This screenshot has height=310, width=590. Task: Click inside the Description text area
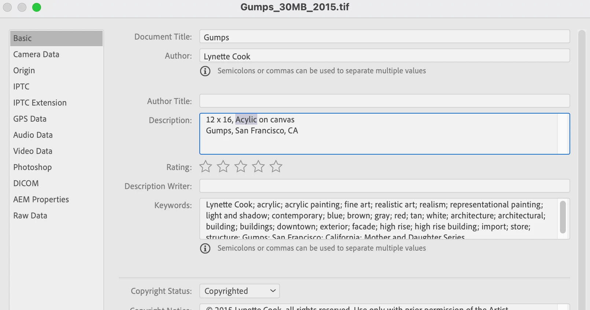pos(384,134)
